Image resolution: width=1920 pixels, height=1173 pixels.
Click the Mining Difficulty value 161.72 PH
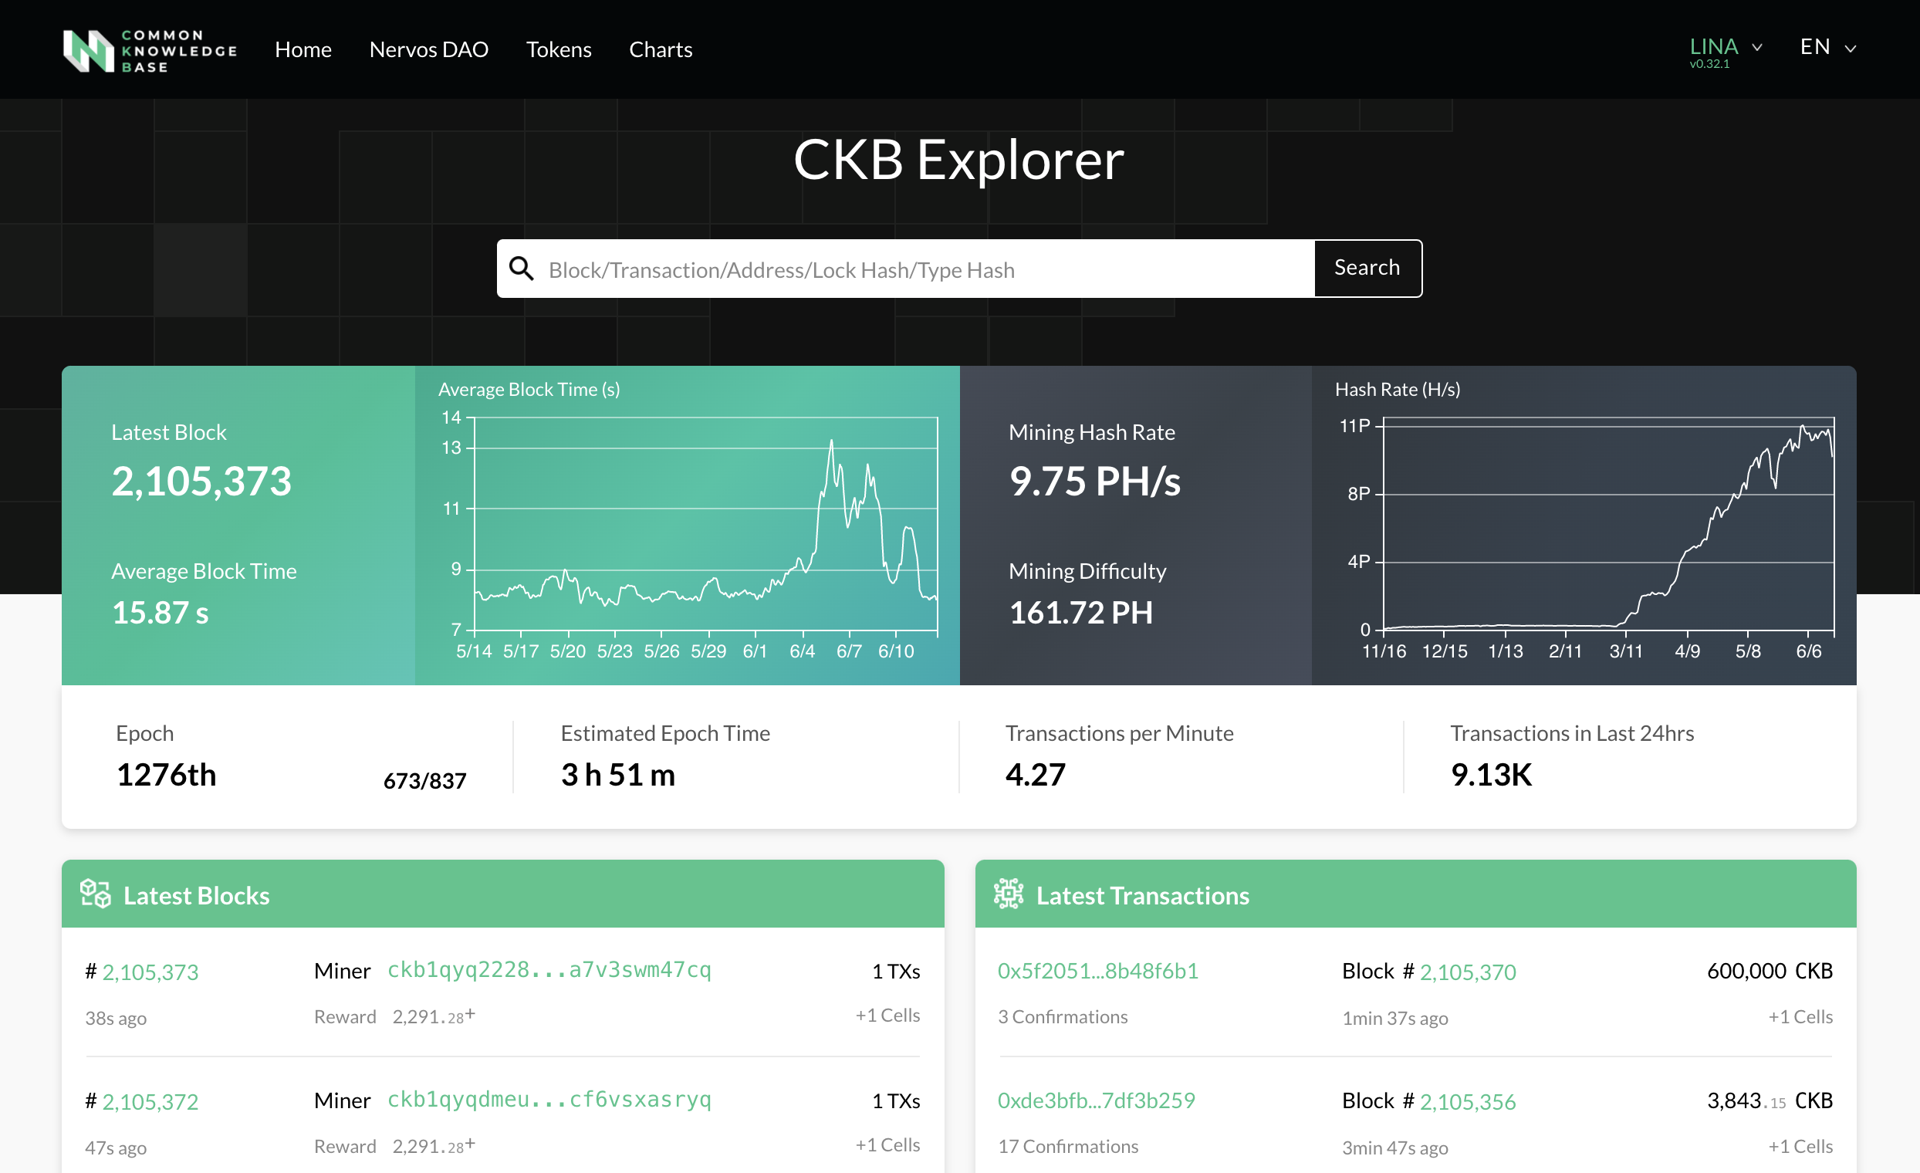1082,613
